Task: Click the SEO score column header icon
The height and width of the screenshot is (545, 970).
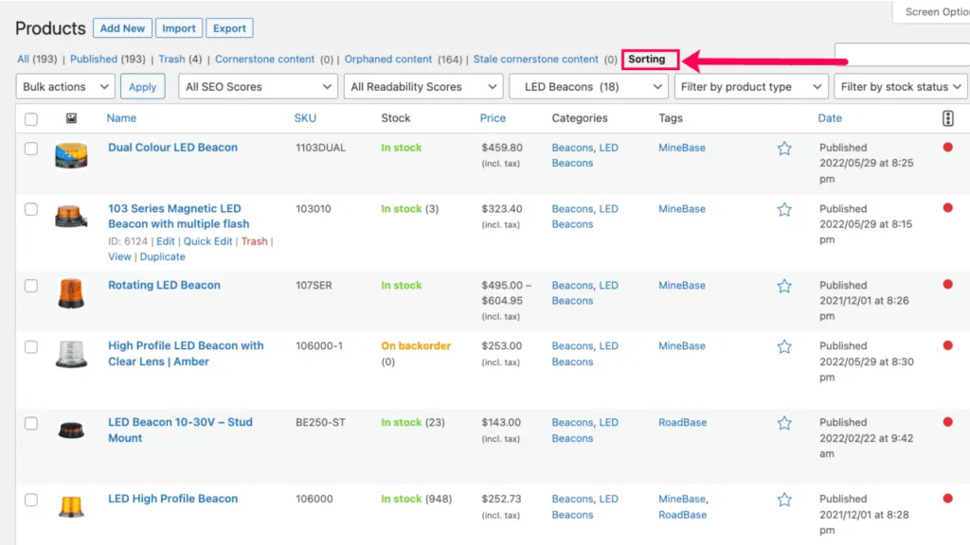Action: 947,118
